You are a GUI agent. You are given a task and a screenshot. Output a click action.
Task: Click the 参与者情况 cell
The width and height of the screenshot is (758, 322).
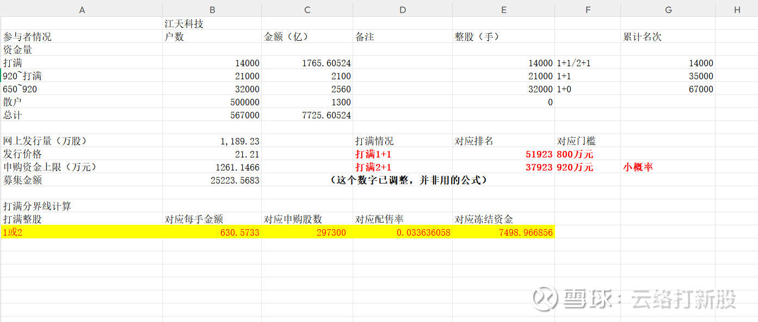tap(82, 36)
